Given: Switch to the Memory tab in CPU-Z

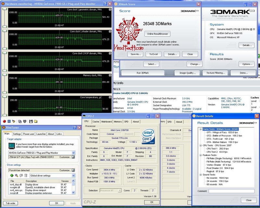Looking at the screenshot, I should (x=118, y=122).
